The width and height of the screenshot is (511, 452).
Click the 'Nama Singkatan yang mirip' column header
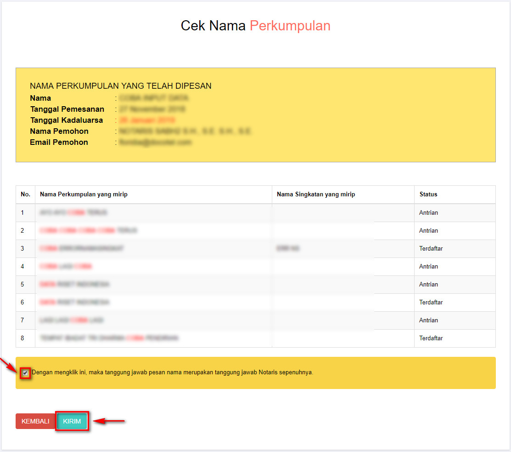pos(316,195)
